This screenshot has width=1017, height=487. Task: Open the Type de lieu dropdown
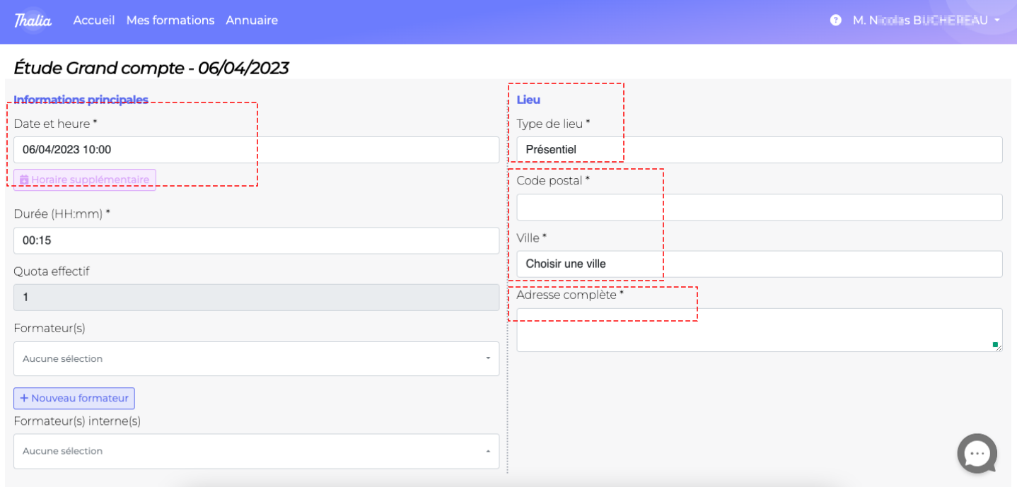pyautogui.click(x=759, y=150)
